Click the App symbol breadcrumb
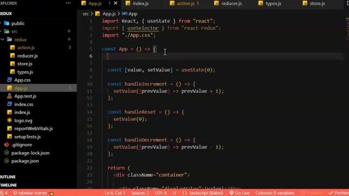 pyautogui.click(x=133, y=14)
